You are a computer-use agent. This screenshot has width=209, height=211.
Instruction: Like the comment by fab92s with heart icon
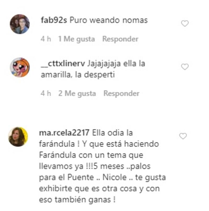[x=185, y=23]
